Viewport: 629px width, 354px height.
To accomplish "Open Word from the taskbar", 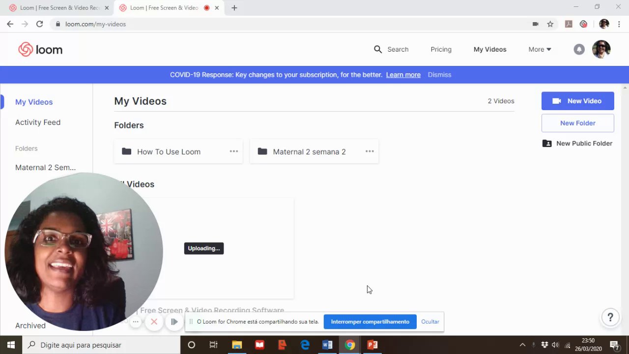I will coord(327,345).
